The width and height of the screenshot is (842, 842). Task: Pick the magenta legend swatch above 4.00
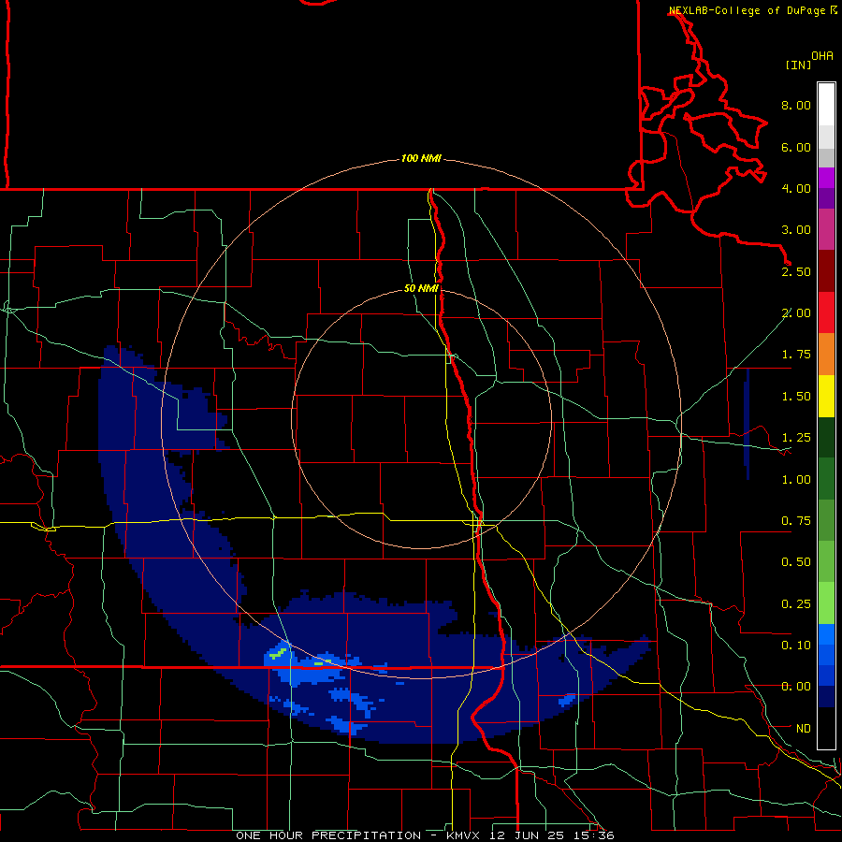(x=826, y=178)
